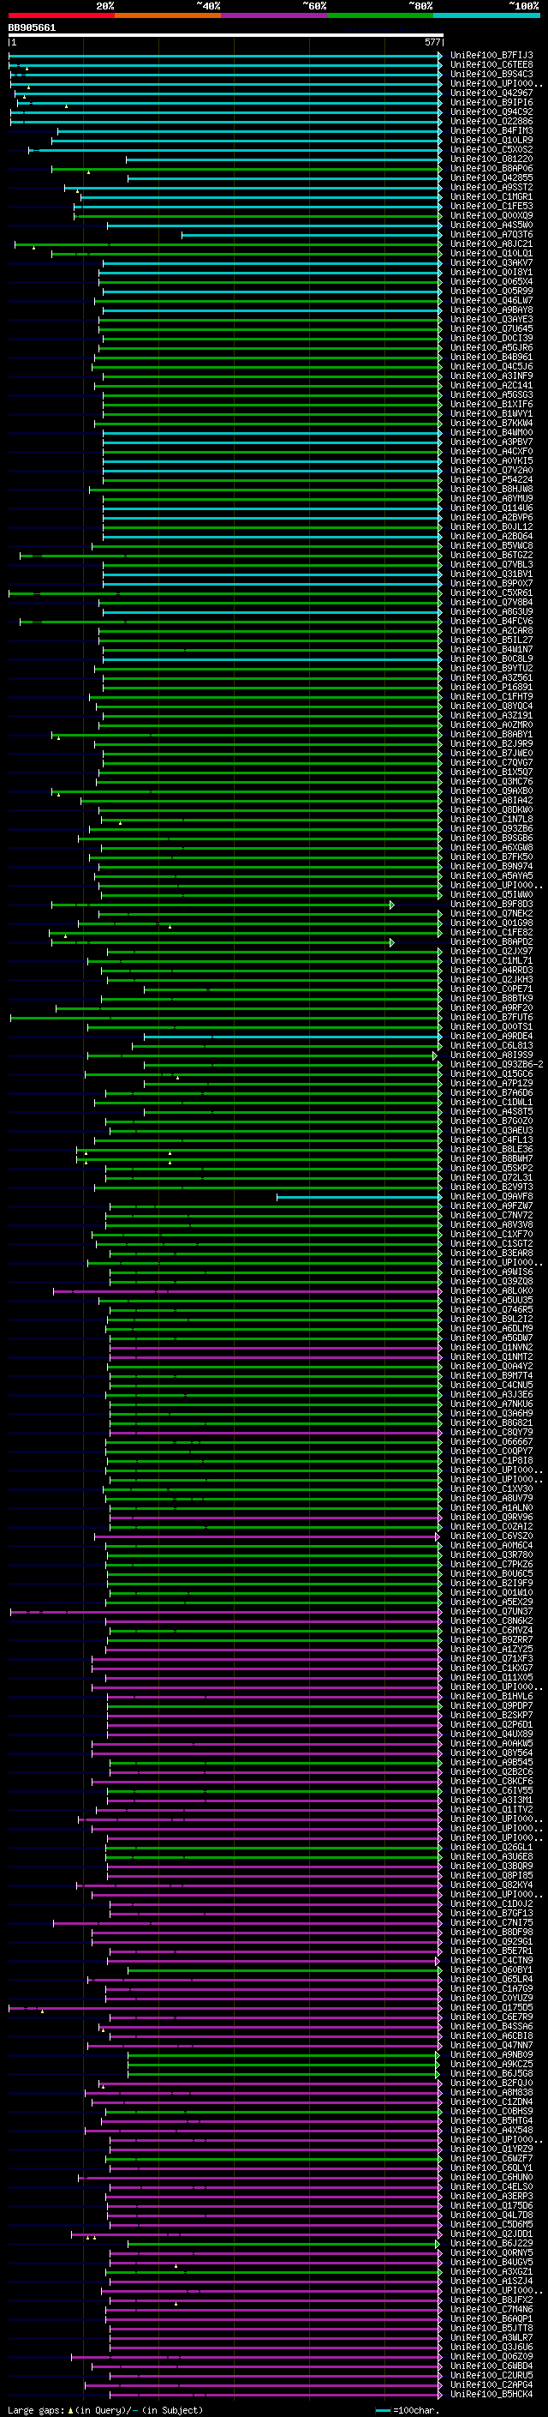The image size is (548, 2417).
Task: Click the UniRef100_C2APG4 label
Action: (x=491, y=2384)
